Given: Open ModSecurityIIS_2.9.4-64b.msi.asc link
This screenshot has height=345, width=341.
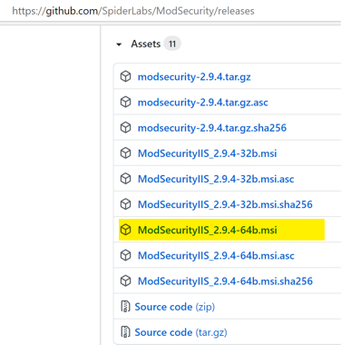Looking at the screenshot, I should tap(216, 255).
